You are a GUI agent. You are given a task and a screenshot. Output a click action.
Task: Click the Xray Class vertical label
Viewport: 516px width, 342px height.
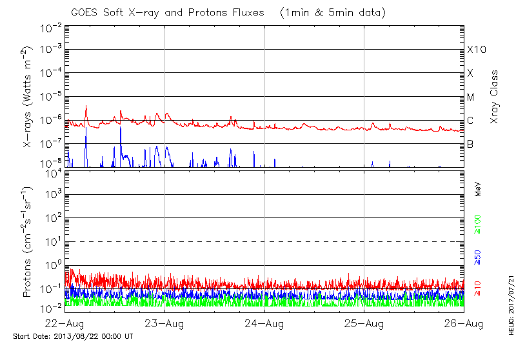495,97
